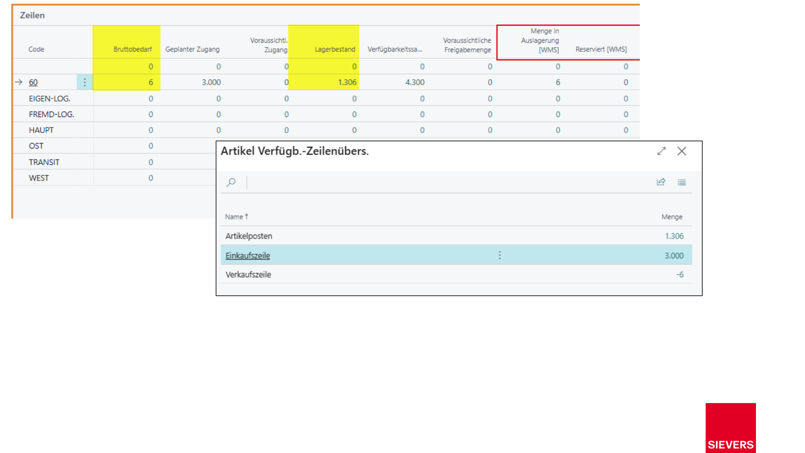The width and height of the screenshot is (805, 453).
Task: Open more options for Einkaufszeile row
Action: (500, 255)
